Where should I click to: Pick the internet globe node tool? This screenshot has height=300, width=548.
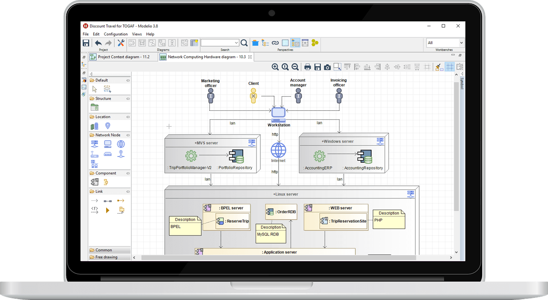(121, 144)
